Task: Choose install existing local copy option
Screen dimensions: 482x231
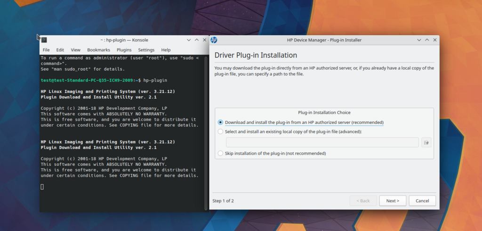Action: (x=220, y=132)
